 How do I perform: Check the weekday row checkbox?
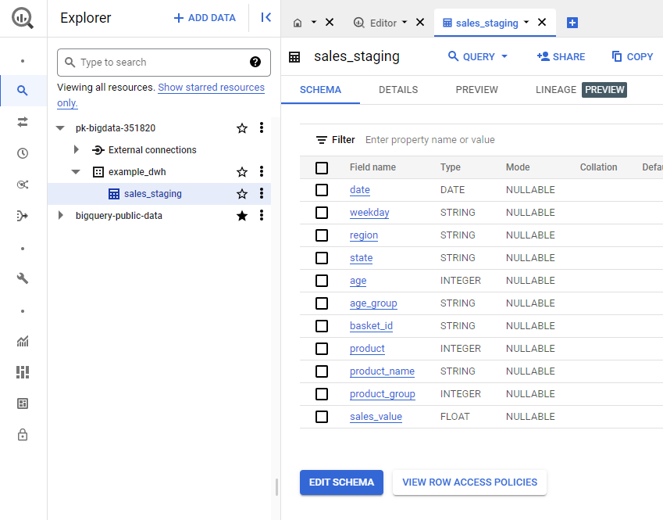tap(322, 212)
